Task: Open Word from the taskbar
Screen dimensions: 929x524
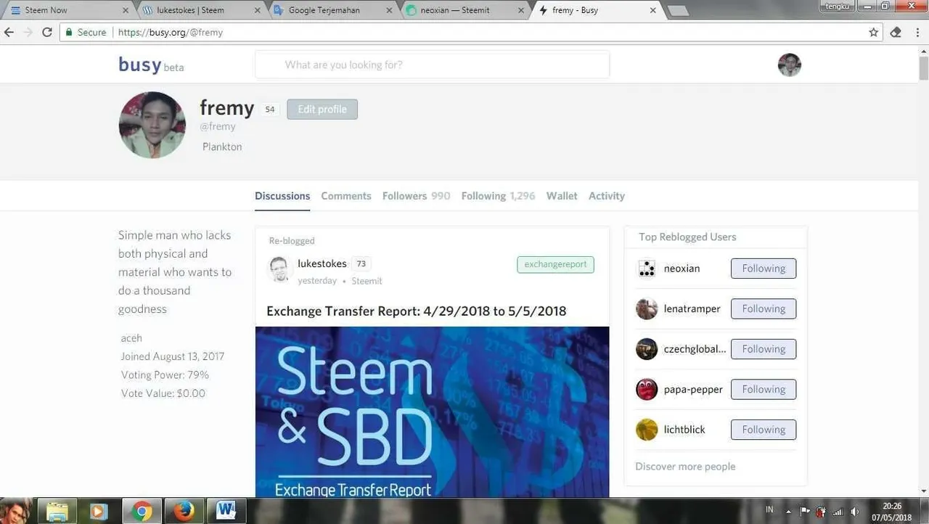Action: pyautogui.click(x=226, y=511)
